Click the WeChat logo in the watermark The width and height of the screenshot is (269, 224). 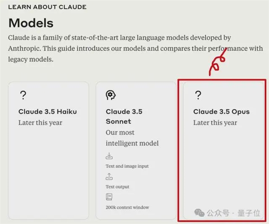coord(199,213)
